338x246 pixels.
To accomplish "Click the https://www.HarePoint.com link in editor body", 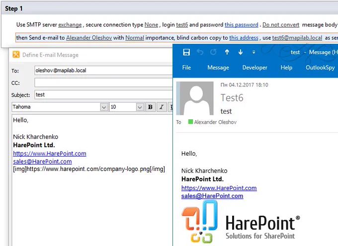I will point(50,154).
